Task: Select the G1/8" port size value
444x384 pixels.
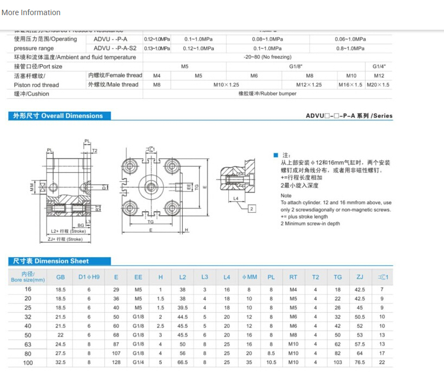Action: point(296,66)
